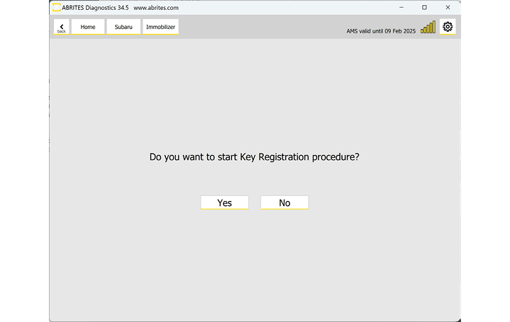Decline key registration with No
The width and height of the screenshot is (510, 322).
(284, 202)
